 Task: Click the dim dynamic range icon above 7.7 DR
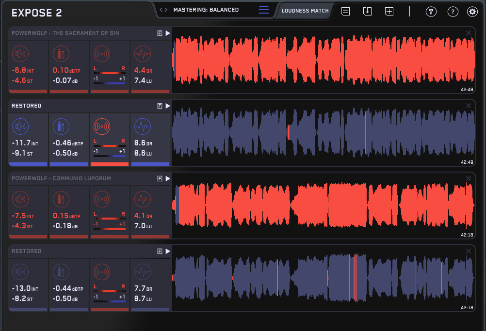pyautogui.click(x=143, y=272)
